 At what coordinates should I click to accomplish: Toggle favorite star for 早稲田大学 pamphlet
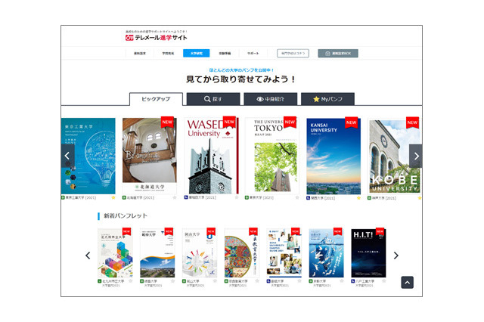point(237,197)
